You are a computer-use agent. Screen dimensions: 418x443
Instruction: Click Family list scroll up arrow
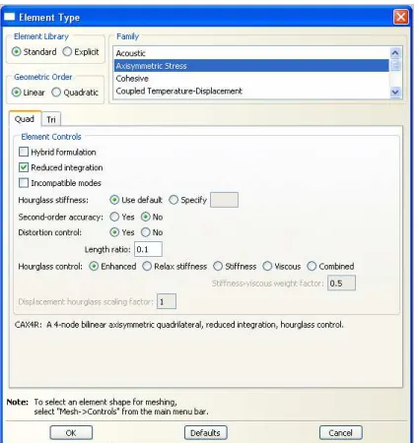[x=395, y=52]
